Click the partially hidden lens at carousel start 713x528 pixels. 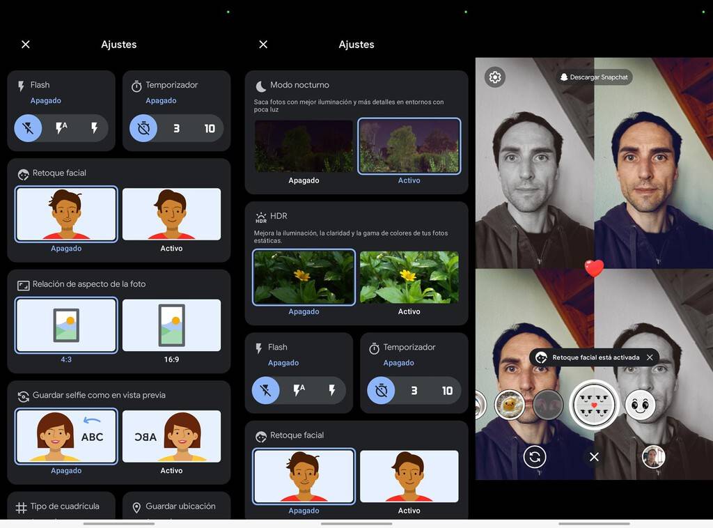[480, 404]
